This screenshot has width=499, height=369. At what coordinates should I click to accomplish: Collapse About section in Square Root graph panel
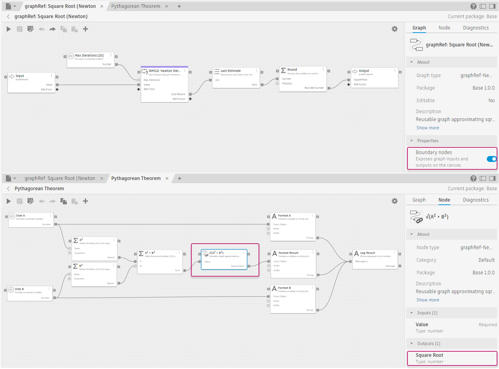click(x=412, y=62)
